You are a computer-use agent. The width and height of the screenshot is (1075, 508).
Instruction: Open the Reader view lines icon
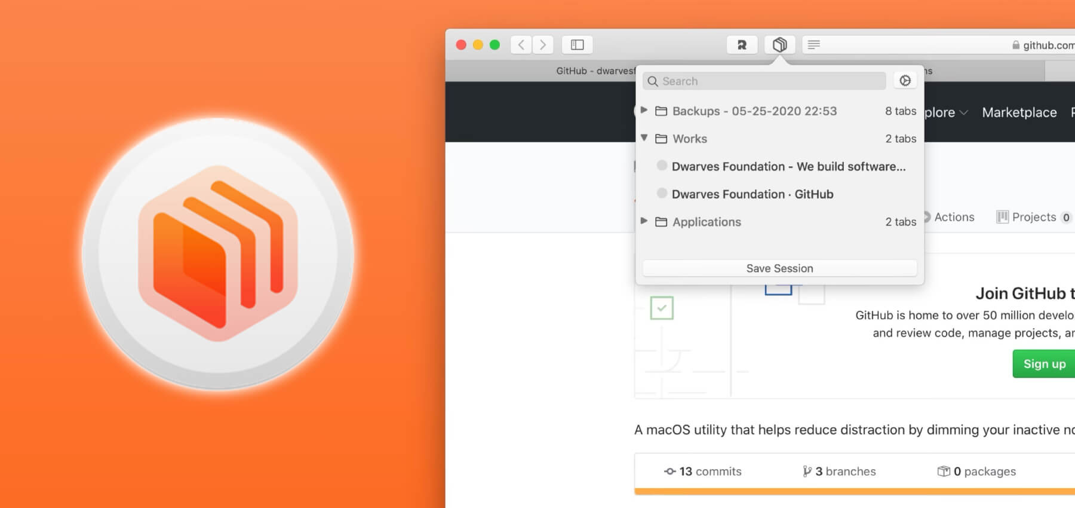(x=813, y=45)
